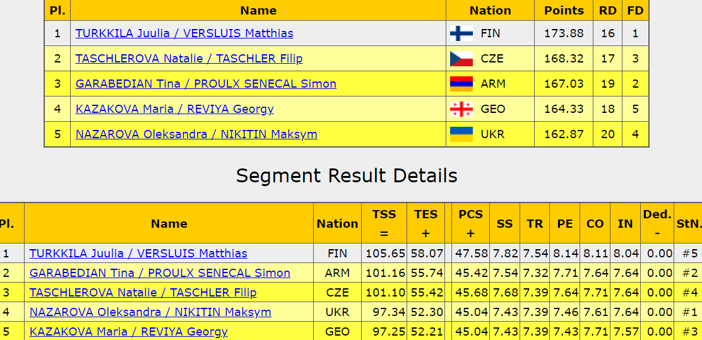Click the Georgia flag icon
This screenshot has width=702, height=340.
pyautogui.click(x=461, y=109)
